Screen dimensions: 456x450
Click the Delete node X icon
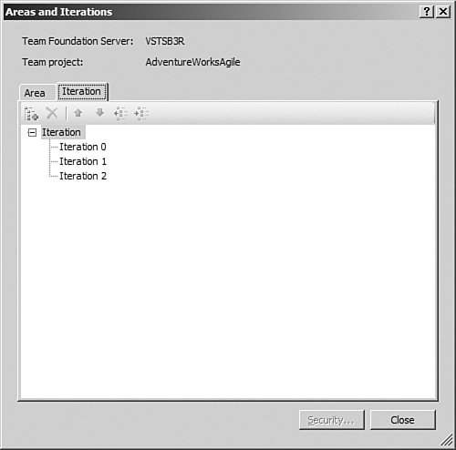[x=52, y=113]
